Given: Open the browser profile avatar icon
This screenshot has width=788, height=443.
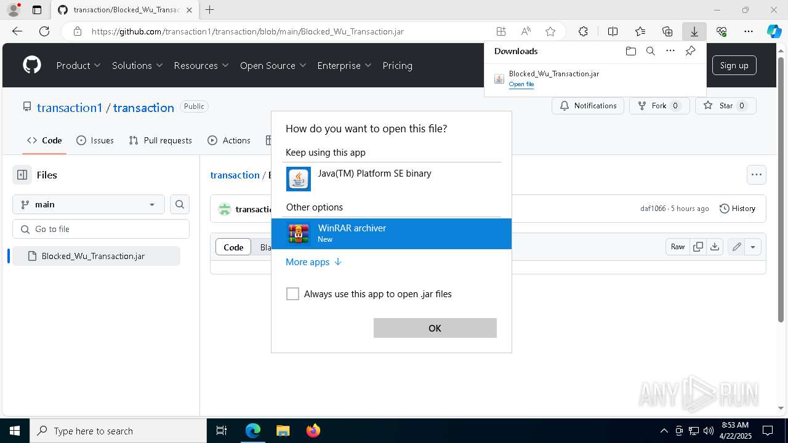Looking at the screenshot, I should 14,10.
